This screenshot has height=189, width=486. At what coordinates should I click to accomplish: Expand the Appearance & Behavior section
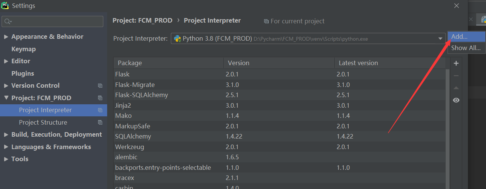[6, 37]
